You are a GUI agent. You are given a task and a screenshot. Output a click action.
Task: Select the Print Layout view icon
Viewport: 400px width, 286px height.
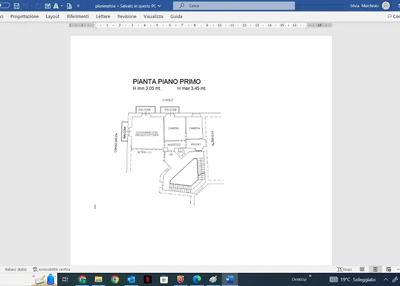[x=375, y=269]
